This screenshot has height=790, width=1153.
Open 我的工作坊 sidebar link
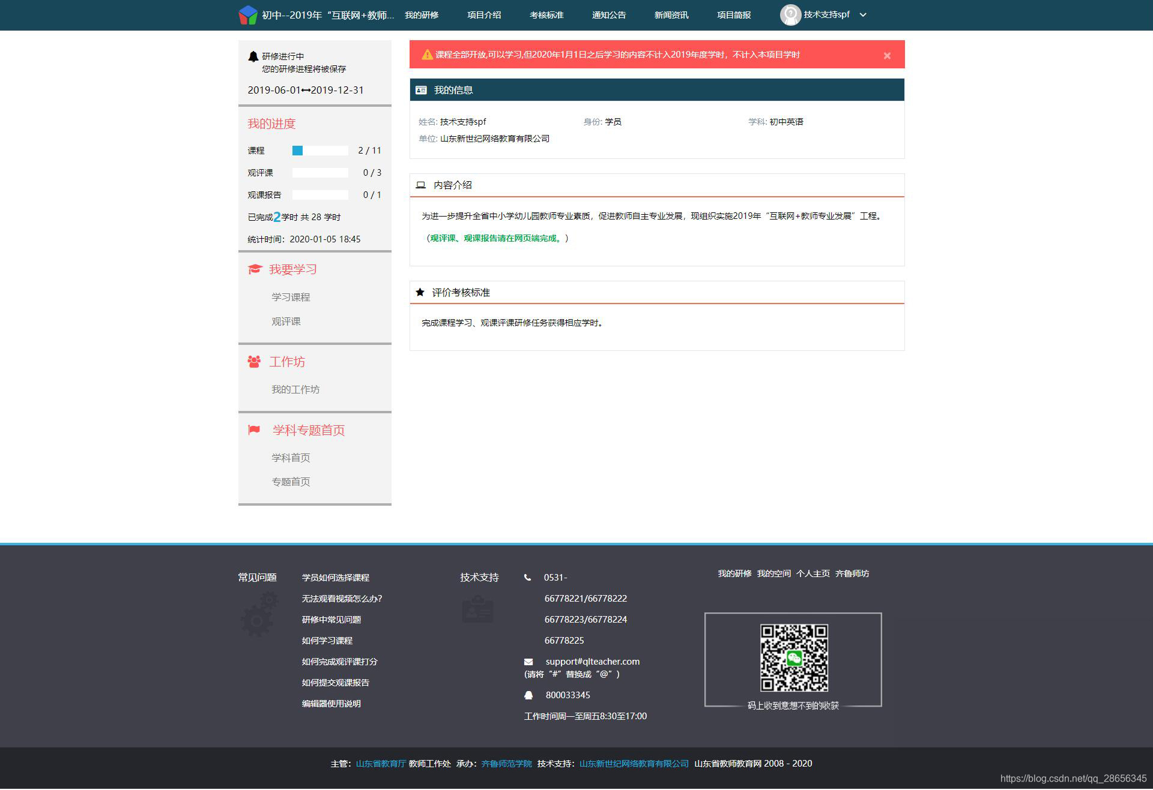point(295,389)
